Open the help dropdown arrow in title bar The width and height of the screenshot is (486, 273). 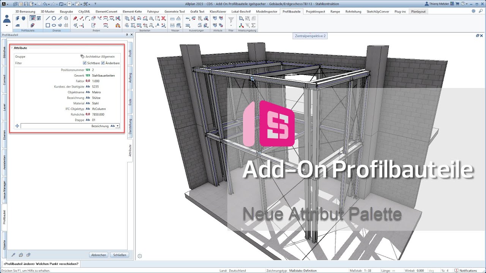click(x=467, y=4)
